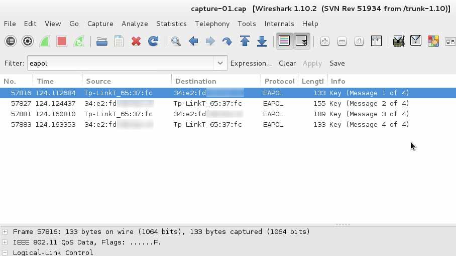
Task: Go to packet number icon
Action: tap(227, 41)
